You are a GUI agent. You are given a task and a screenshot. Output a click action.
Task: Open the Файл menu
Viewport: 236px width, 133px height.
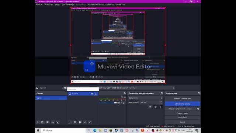coord(39,5)
